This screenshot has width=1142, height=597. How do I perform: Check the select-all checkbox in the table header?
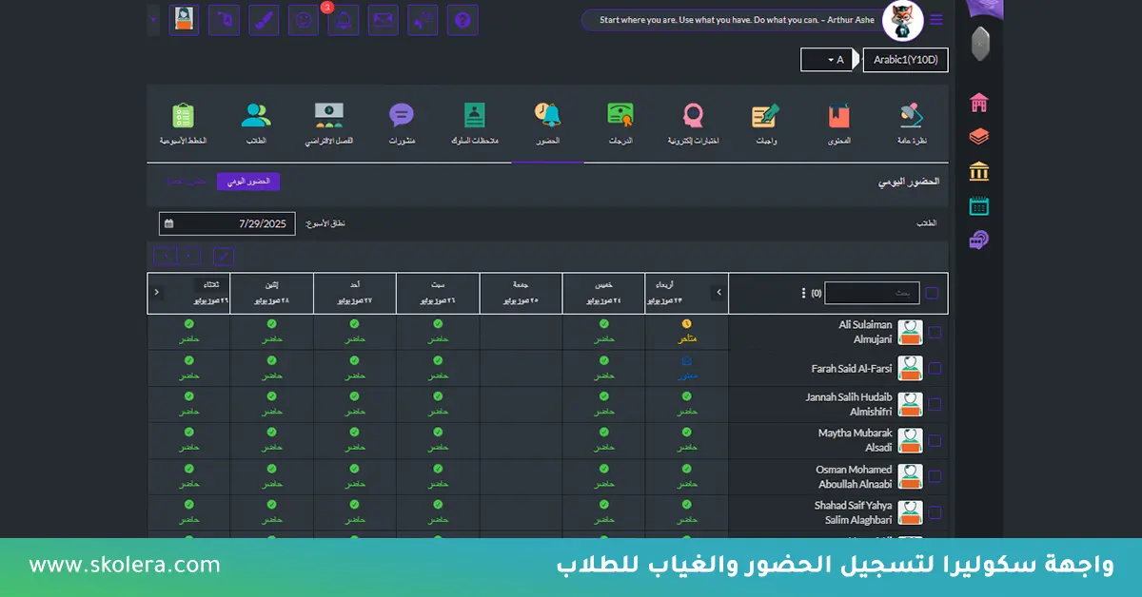(x=934, y=292)
